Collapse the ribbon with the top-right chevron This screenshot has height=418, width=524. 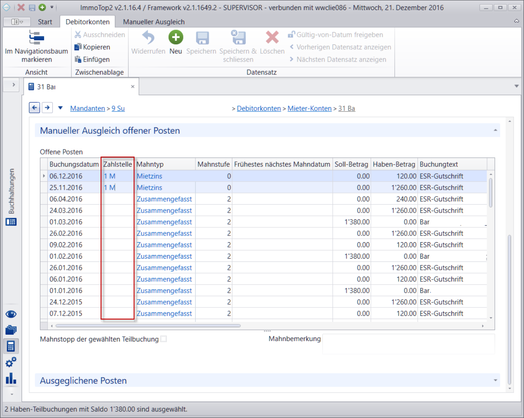(x=516, y=21)
